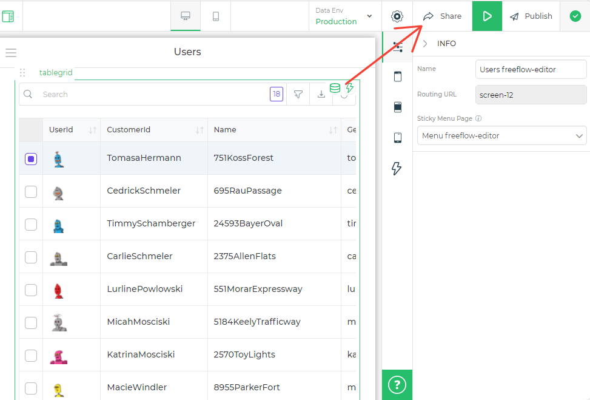Check the CarlieSchmeler row checkbox
This screenshot has width=590, height=400.
tap(31, 257)
